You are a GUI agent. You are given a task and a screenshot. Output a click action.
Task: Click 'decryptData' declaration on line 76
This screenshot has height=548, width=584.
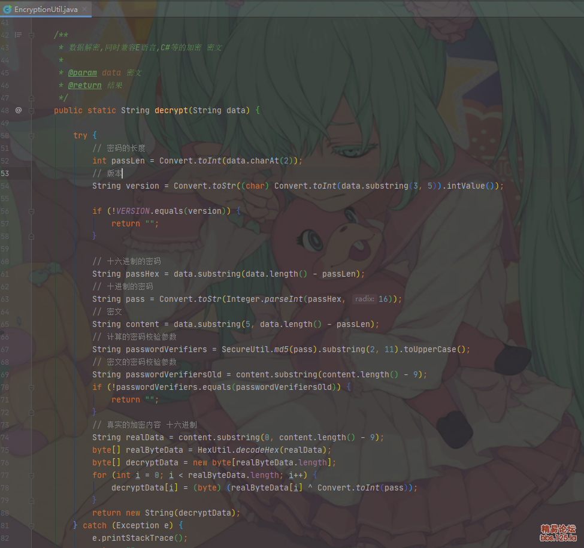pyautogui.click(x=152, y=463)
